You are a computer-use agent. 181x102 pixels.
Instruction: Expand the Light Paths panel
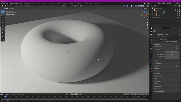point(158,66)
